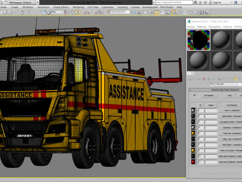This screenshot has height=182, width=242.
Task: Click Assign Material to Selection icon
Action: (199, 79)
